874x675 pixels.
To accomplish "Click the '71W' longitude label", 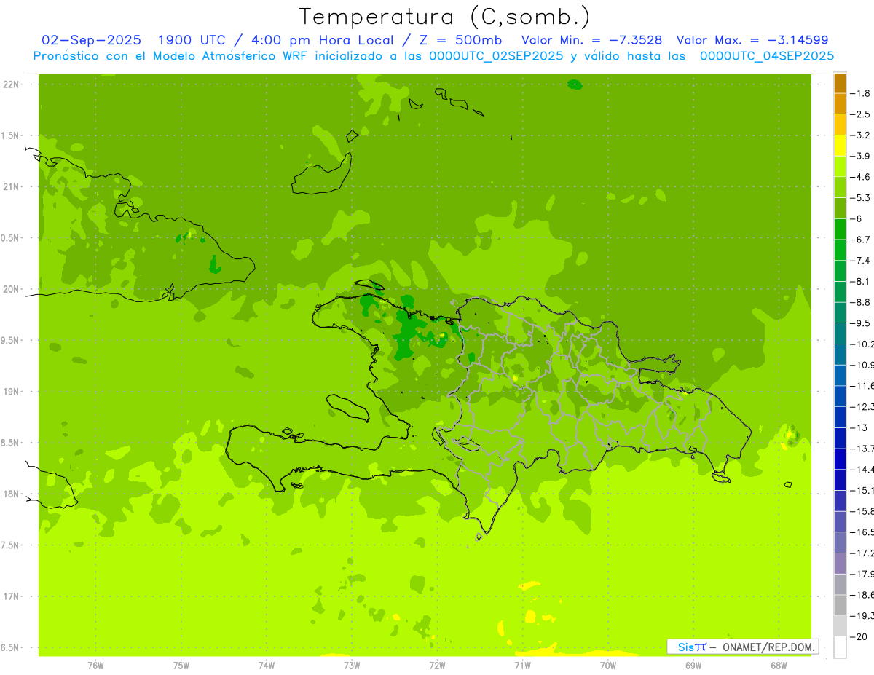I will coord(522,666).
